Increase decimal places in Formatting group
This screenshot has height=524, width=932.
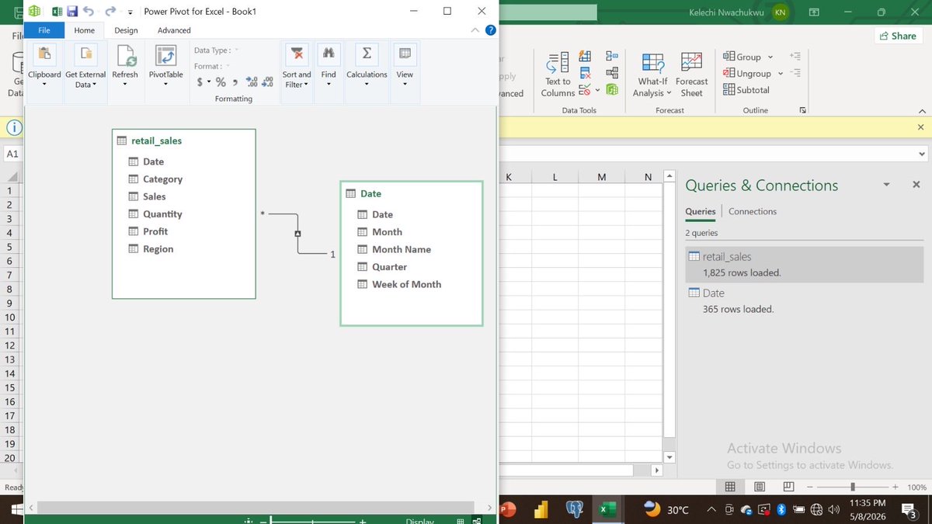pyautogui.click(x=251, y=82)
